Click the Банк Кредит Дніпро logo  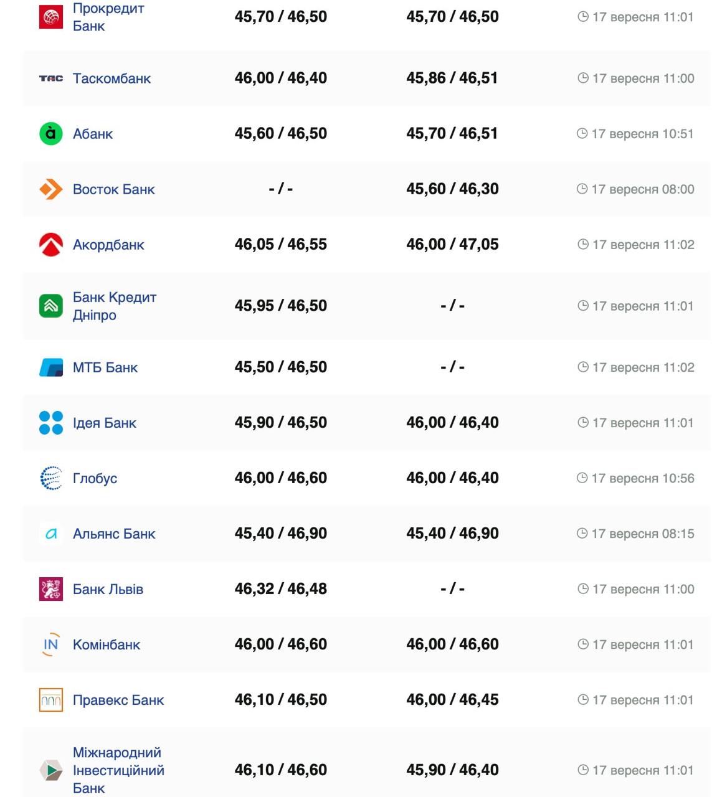pyautogui.click(x=50, y=306)
